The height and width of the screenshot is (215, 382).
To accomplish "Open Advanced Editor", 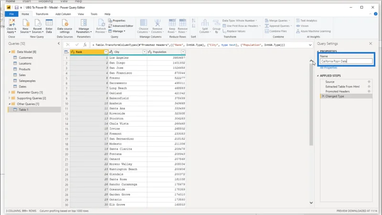I will (x=121, y=26).
